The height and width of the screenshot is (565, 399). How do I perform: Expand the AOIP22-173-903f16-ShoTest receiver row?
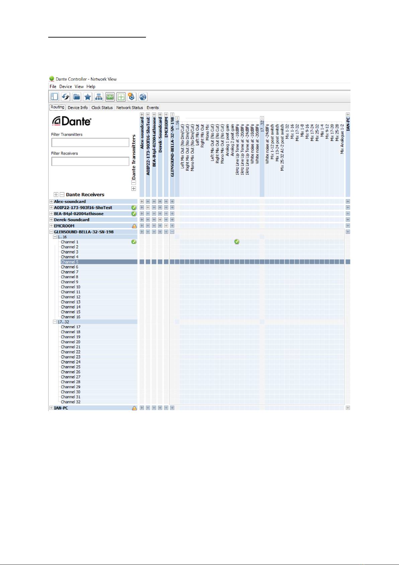pyautogui.click(x=51, y=208)
